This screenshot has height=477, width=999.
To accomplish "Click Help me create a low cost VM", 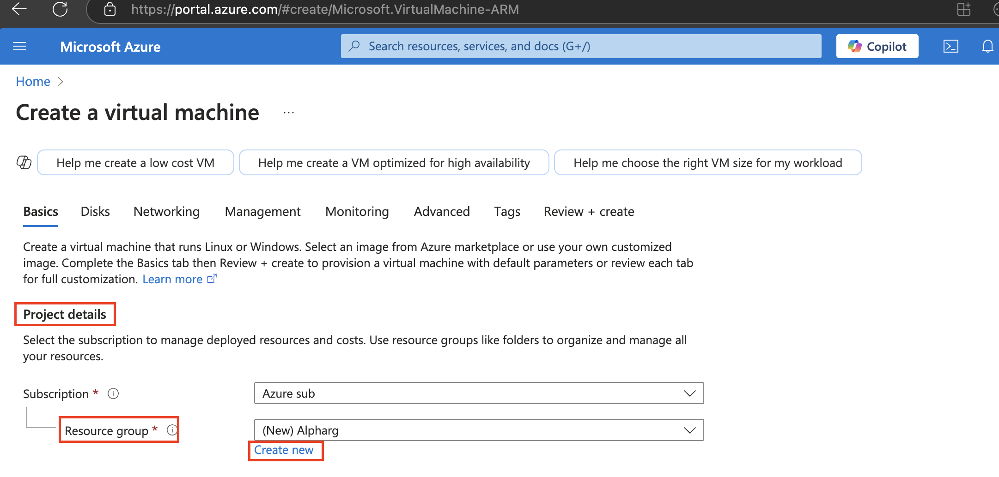I will point(135,162).
